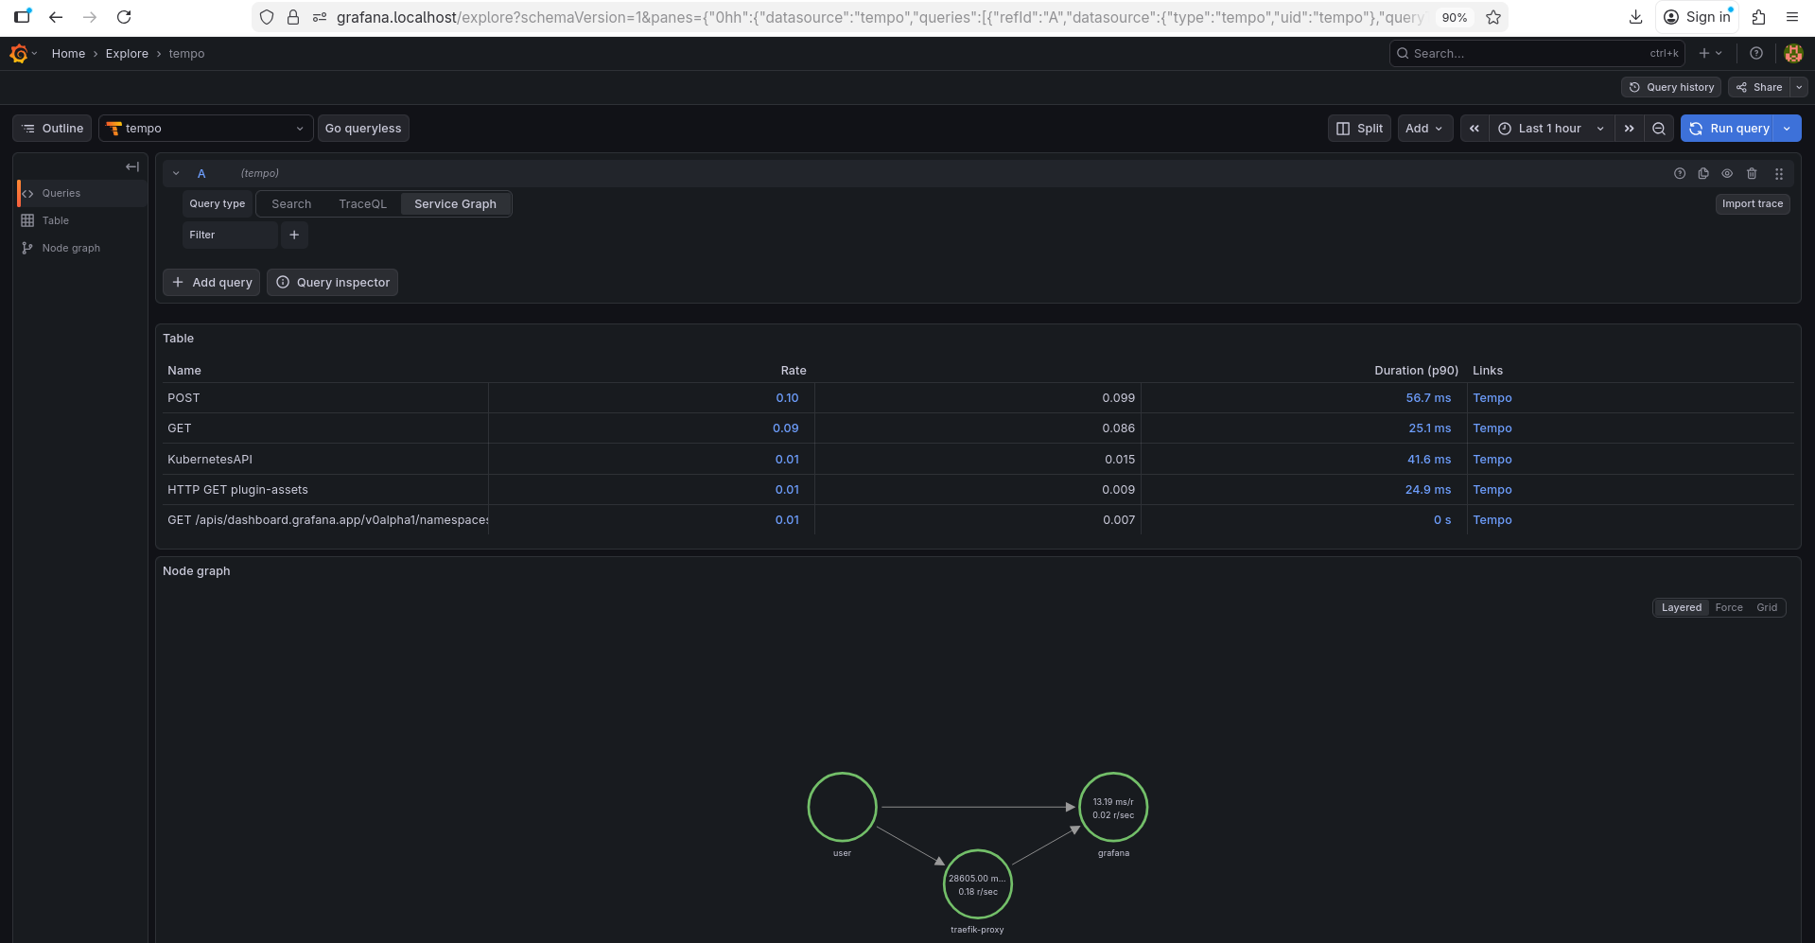
Task: Switch node graph to Force layout
Action: pyautogui.click(x=1729, y=608)
